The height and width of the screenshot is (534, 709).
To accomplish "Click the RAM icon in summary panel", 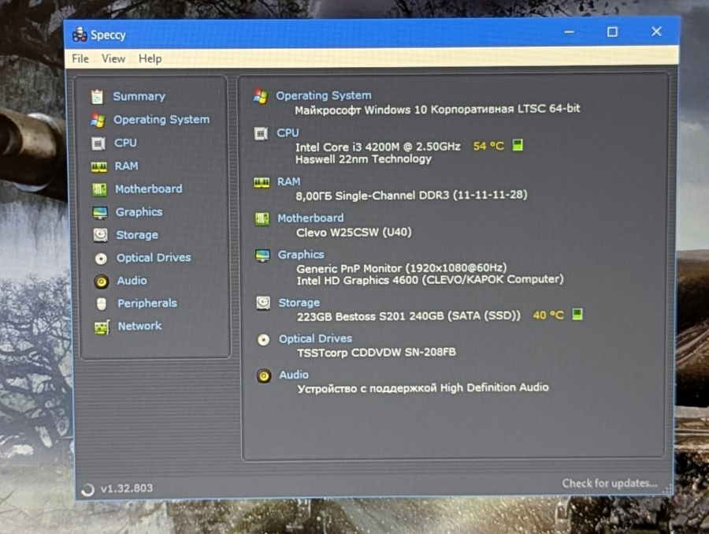I will 262,182.
